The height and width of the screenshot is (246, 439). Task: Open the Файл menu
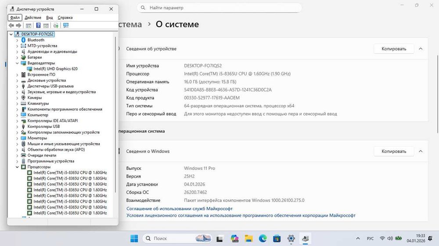coord(15,18)
